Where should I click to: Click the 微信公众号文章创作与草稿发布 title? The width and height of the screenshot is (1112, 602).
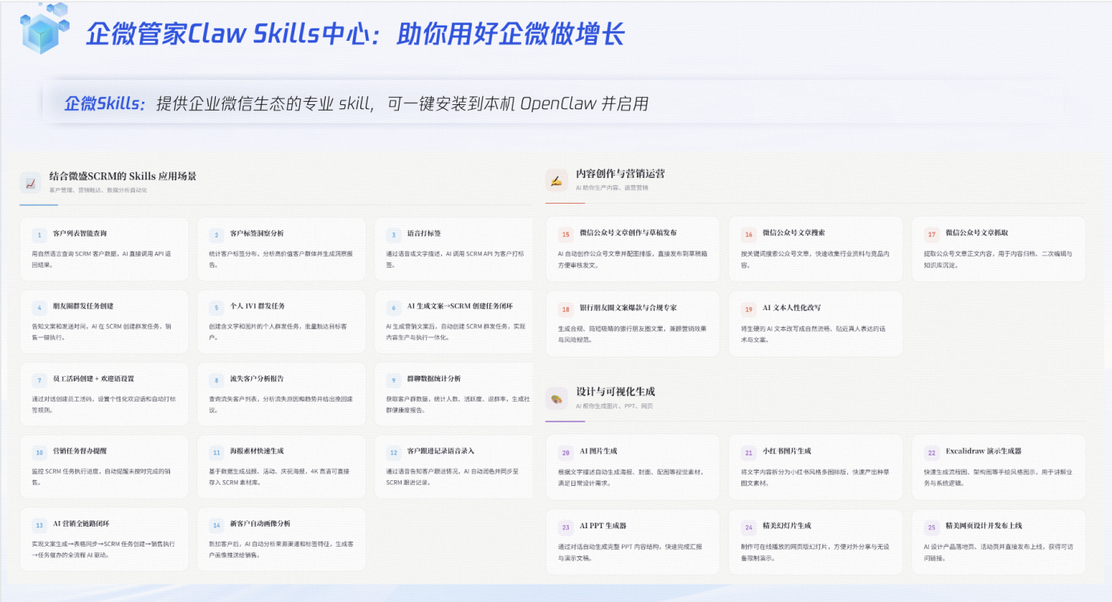click(628, 232)
